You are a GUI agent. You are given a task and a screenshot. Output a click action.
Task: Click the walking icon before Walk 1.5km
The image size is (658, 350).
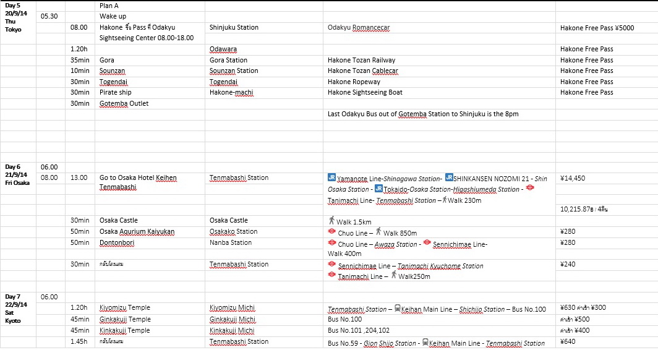332,220
